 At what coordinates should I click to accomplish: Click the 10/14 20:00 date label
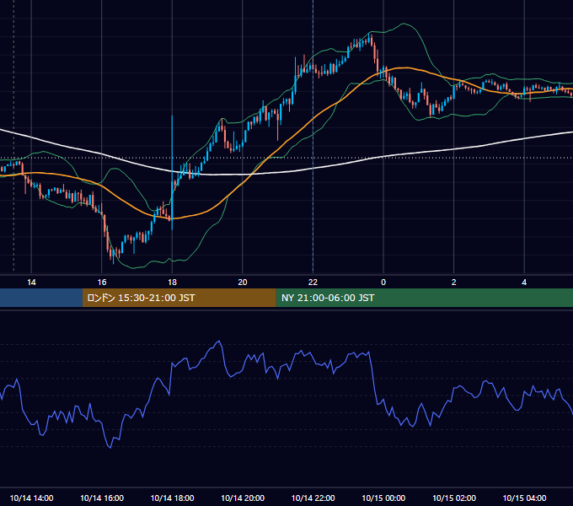[243, 498]
